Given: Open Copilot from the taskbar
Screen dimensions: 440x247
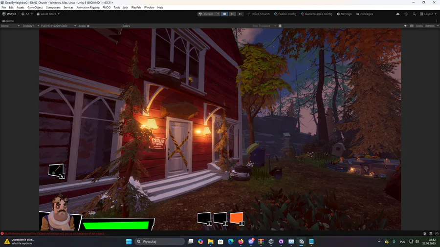Looking at the screenshot, I should [200, 242].
